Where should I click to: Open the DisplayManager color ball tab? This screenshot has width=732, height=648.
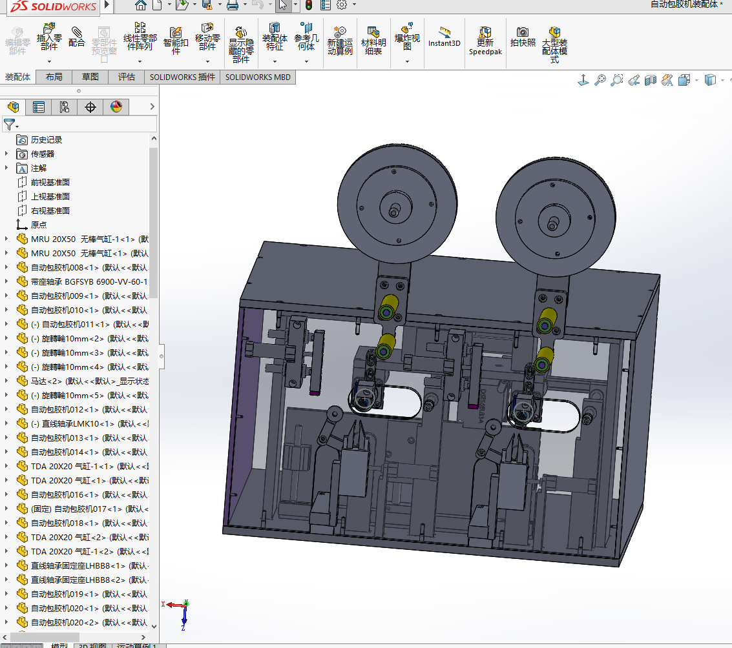coord(116,107)
